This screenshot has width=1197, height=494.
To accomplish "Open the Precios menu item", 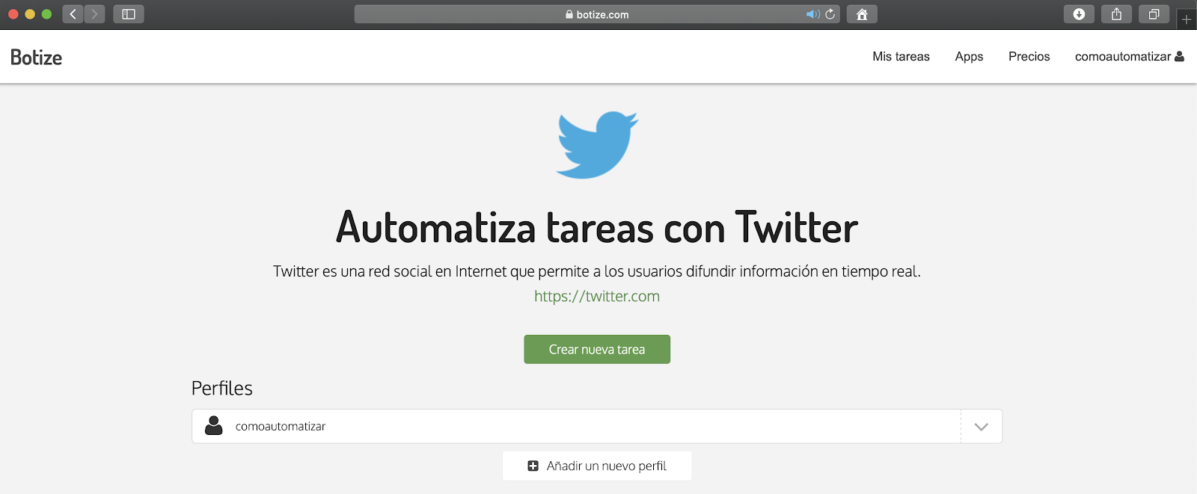I will 1029,57.
